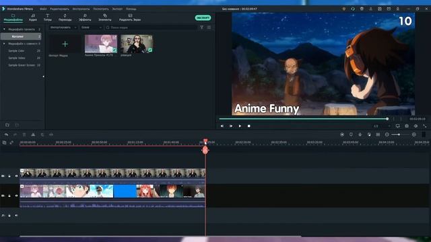
Task: Click the frame-step play button
Action: [231, 126]
